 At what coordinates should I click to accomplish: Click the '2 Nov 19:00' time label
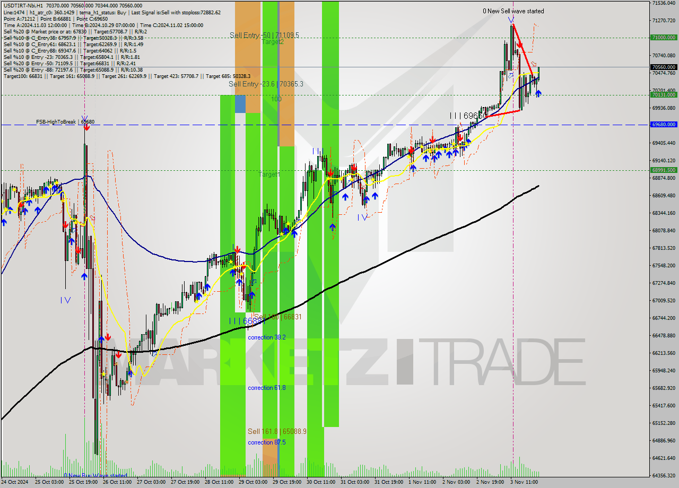491,482
